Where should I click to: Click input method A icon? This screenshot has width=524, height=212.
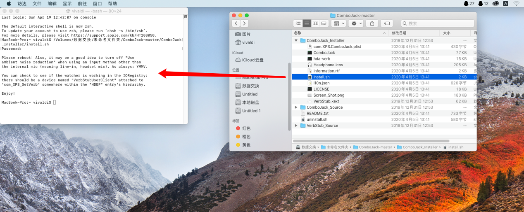(x=505, y=3)
